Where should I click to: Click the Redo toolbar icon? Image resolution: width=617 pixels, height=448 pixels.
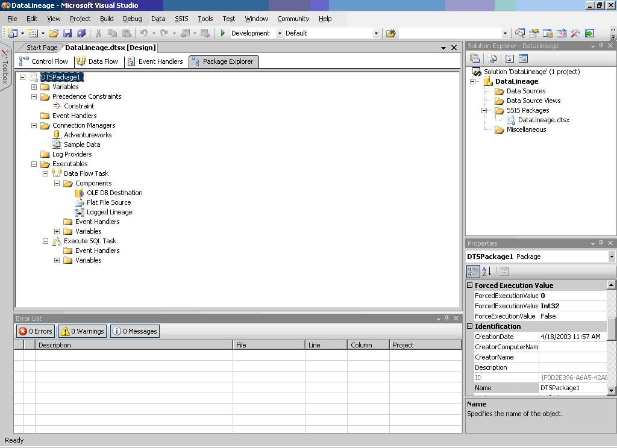164,33
